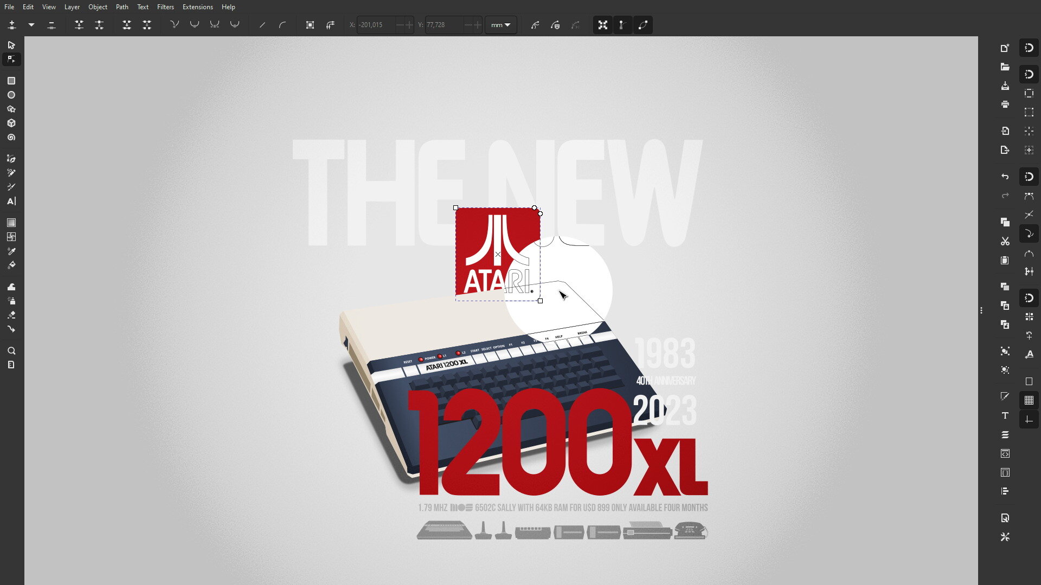Toggle snapping to grids
The width and height of the screenshot is (1041, 585).
[x=1029, y=400]
